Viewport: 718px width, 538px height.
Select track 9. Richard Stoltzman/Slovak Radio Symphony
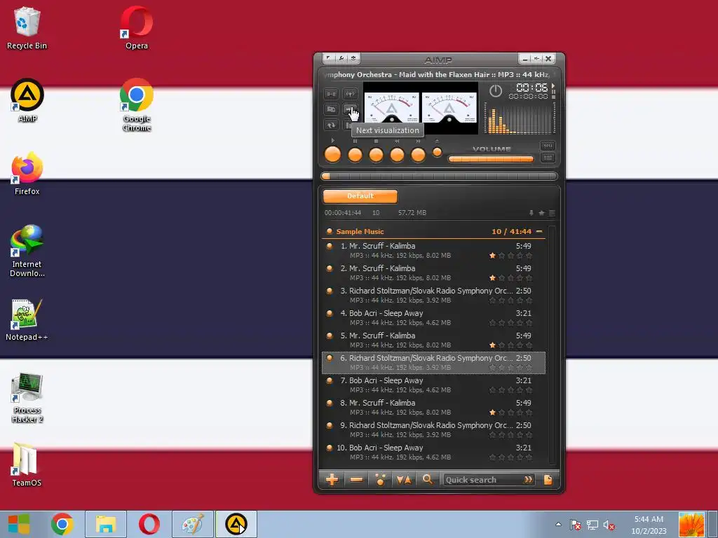[433, 429]
